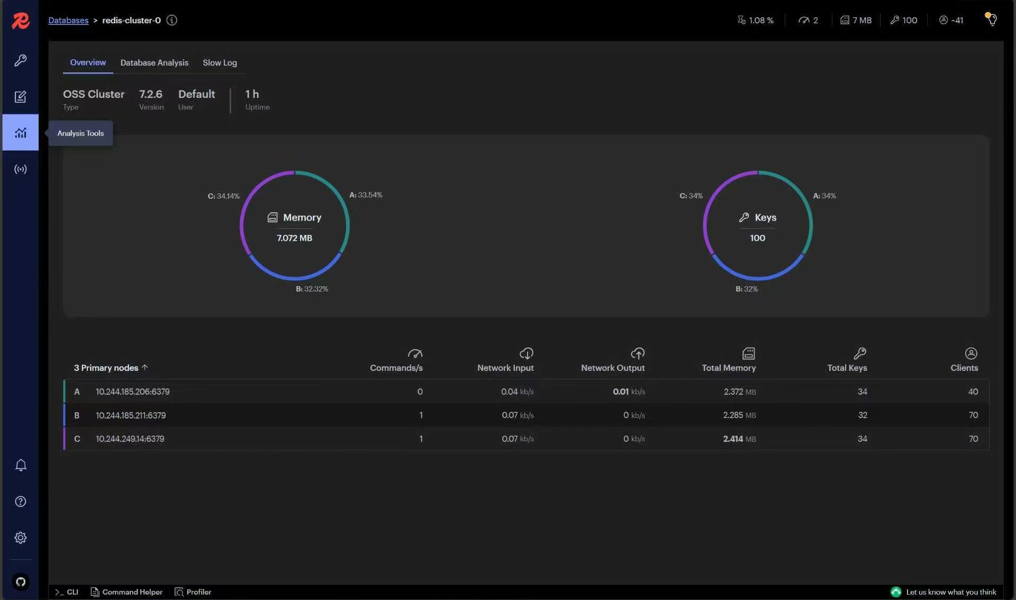Select node A row 10.244.185.206:6379
The width and height of the screenshot is (1016, 600).
526,392
